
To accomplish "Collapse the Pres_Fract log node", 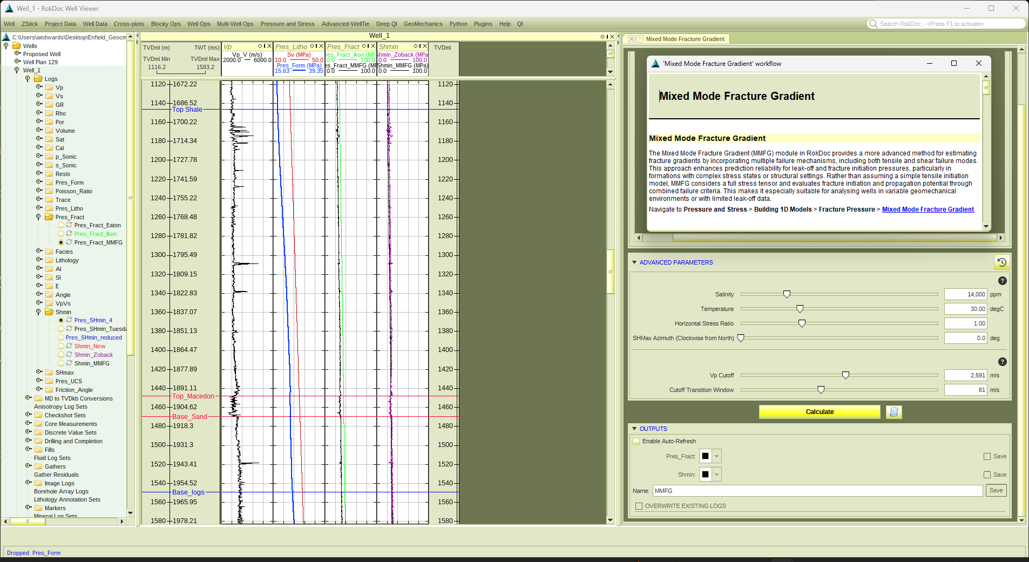I will click(x=38, y=217).
